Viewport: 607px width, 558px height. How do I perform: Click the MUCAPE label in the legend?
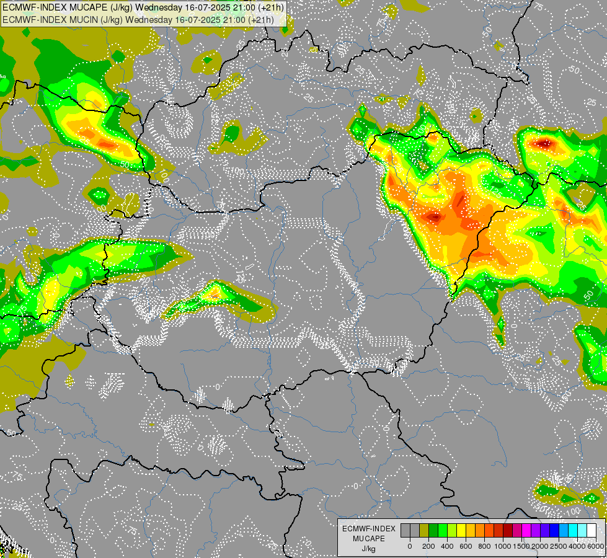pos(368,539)
